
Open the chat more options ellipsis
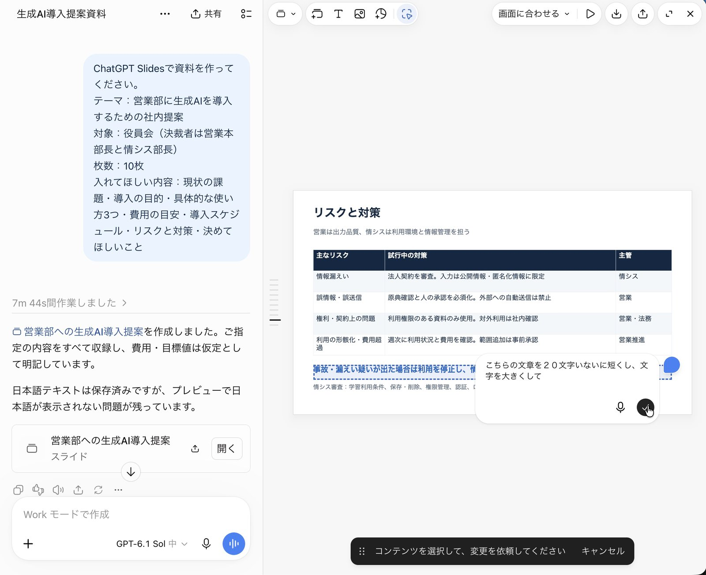click(x=165, y=14)
